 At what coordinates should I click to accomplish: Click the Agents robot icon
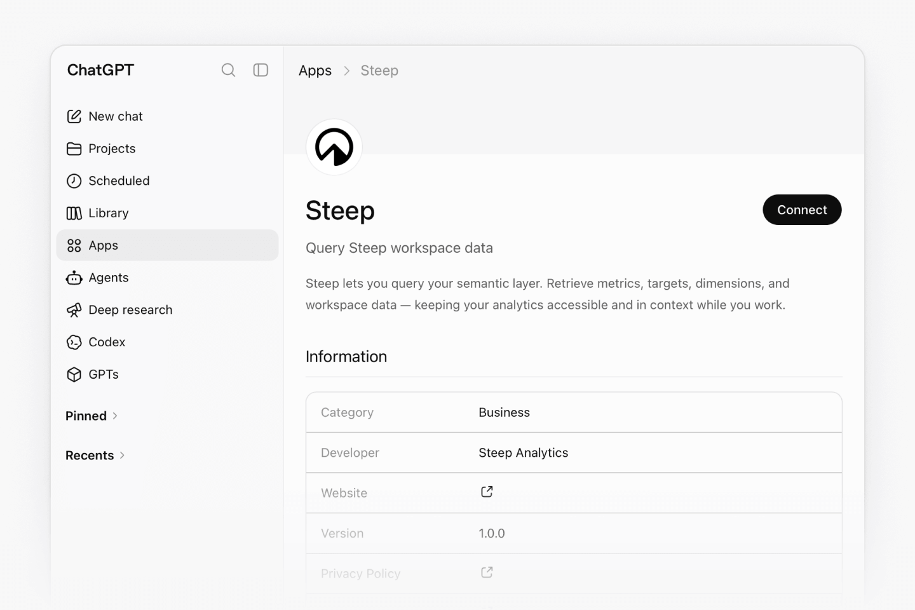(x=74, y=278)
